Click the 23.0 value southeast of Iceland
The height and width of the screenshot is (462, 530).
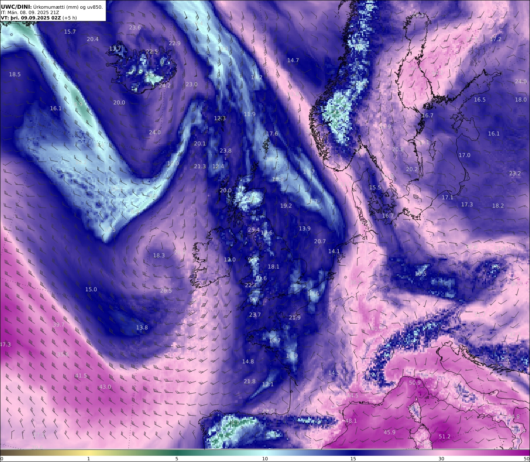[191, 85]
